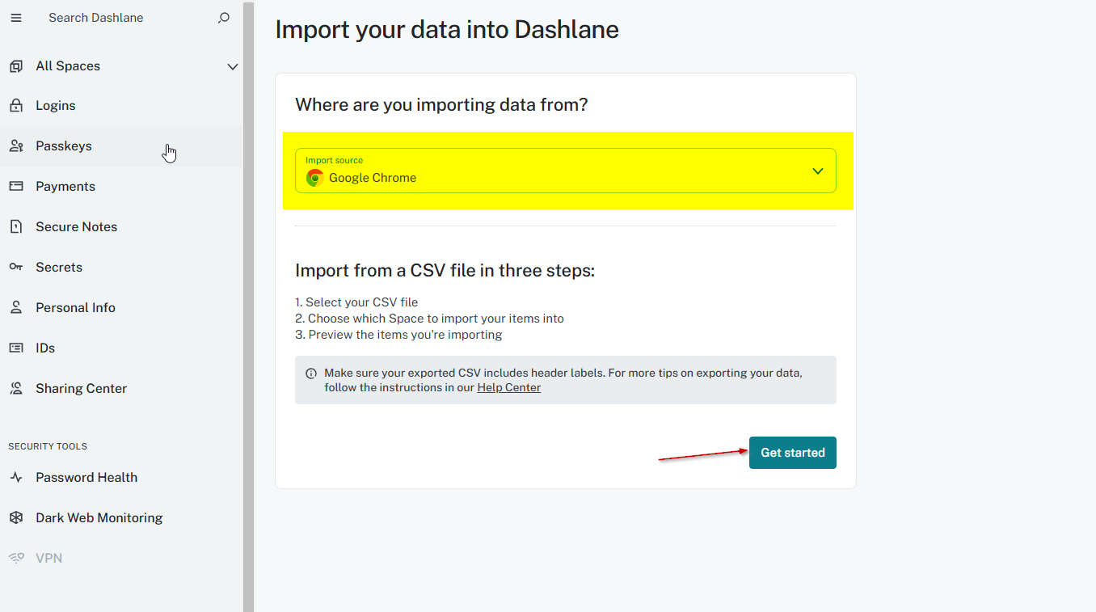Click the SECURITY TOOLS section label
Viewport: 1096px width, 612px height.
(x=48, y=446)
